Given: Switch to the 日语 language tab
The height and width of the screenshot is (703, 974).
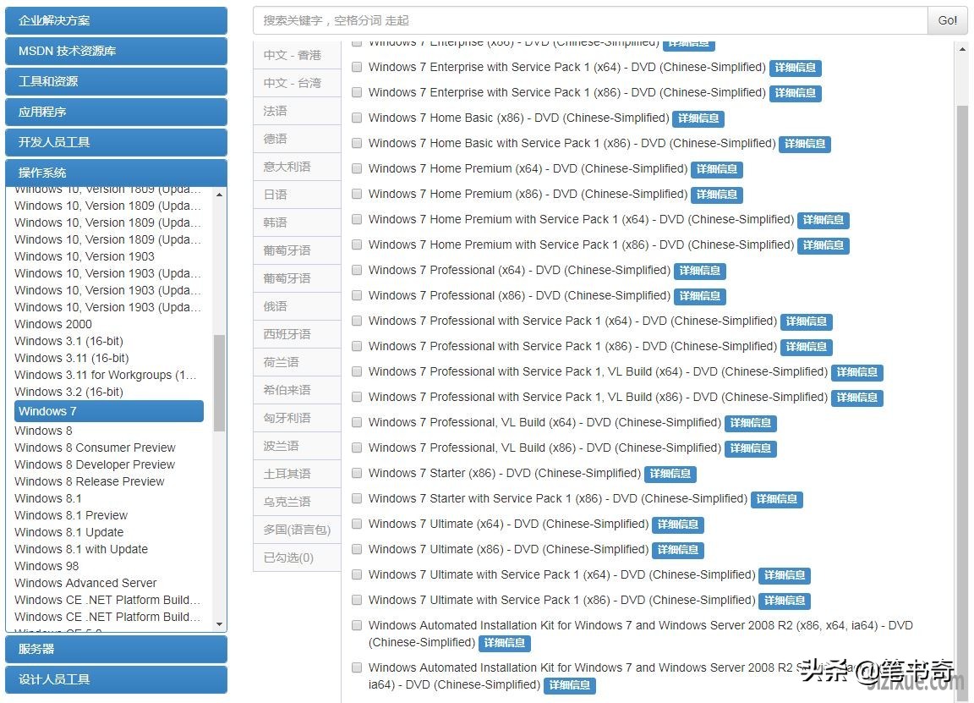Looking at the screenshot, I should coord(295,194).
